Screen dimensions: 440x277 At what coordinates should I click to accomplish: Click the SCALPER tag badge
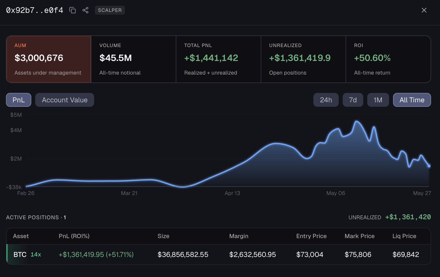110,10
